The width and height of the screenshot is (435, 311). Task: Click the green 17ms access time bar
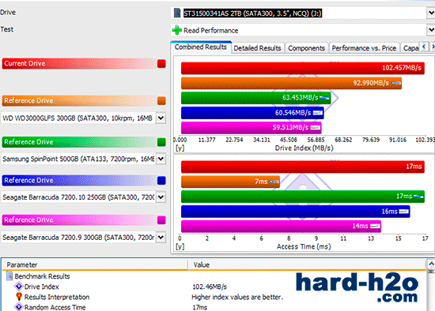(x=303, y=197)
